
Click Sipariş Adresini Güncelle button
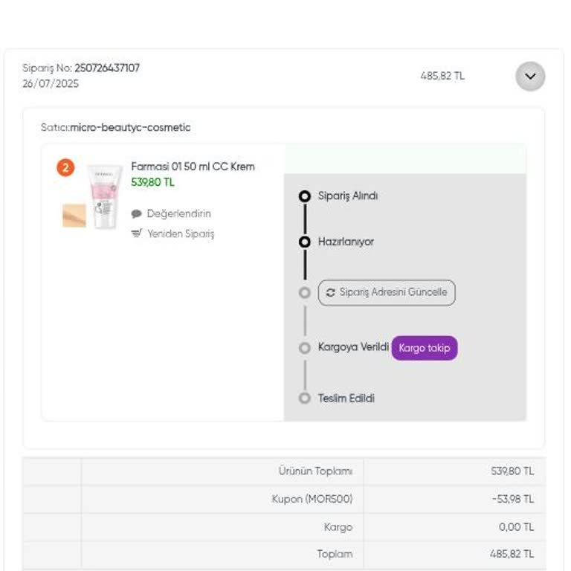click(387, 293)
